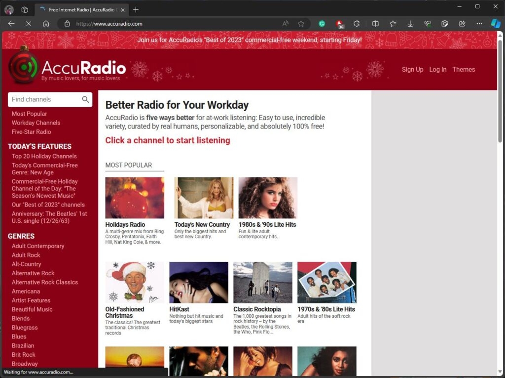The width and height of the screenshot is (505, 378).
Task: Click the address bar URL
Action: pyautogui.click(x=109, y=24)
